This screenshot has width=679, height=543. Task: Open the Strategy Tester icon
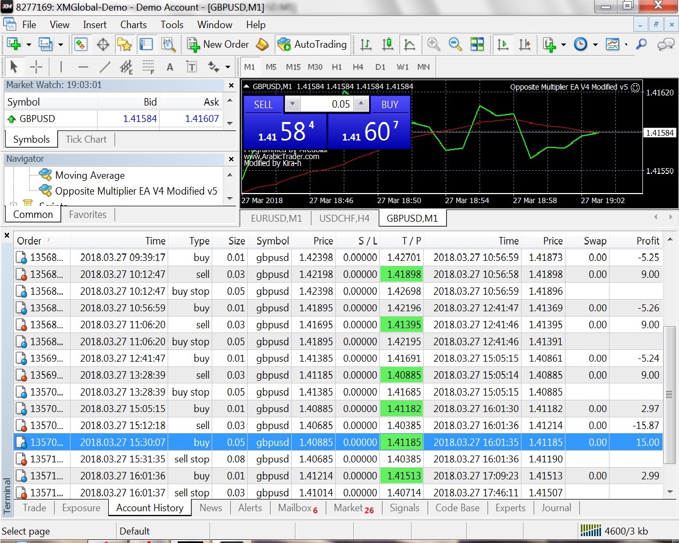coord(168,45)
